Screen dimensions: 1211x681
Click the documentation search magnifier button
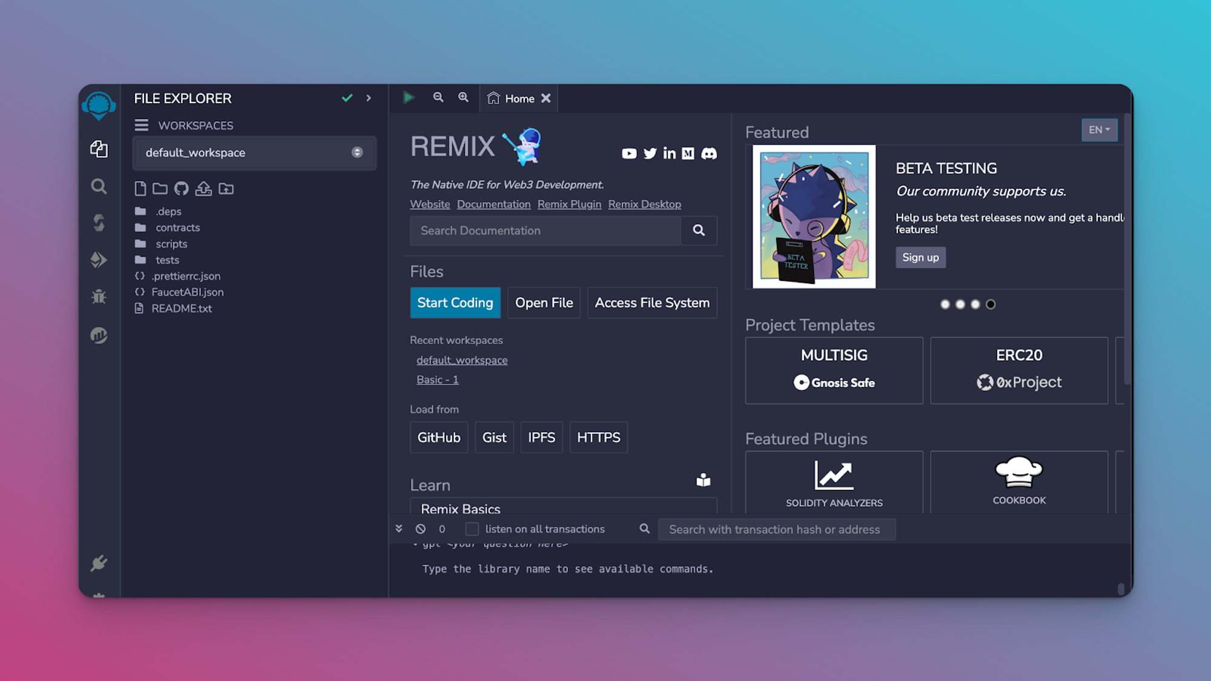(x=699, y=231)
